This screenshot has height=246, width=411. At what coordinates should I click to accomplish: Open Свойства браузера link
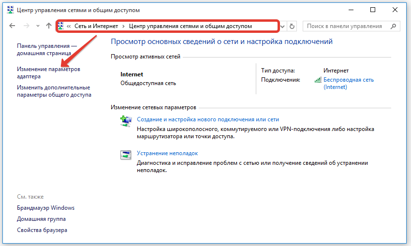pyautogui.click(x=42, y=230)
